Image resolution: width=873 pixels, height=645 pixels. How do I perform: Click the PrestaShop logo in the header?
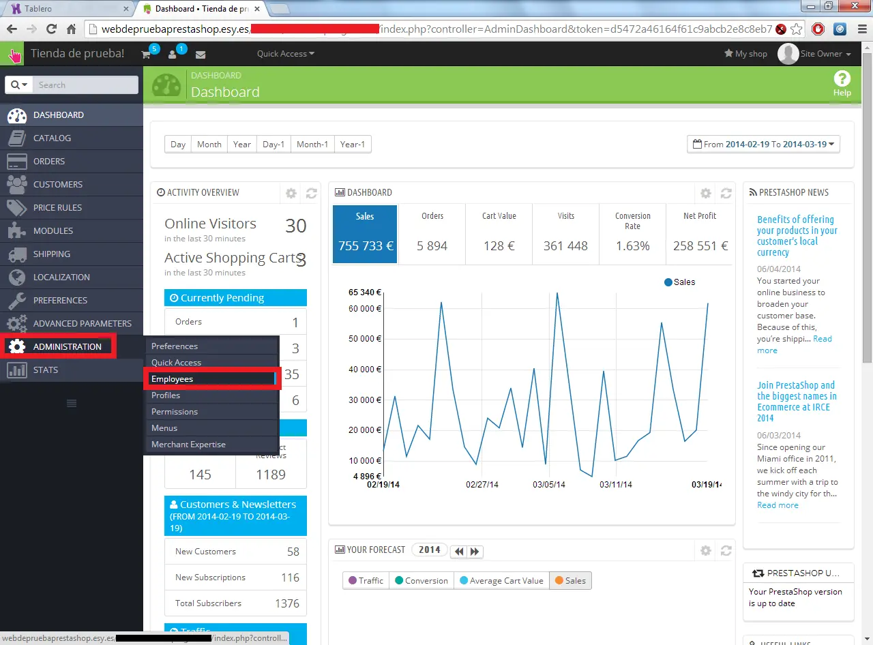point(12,54)
